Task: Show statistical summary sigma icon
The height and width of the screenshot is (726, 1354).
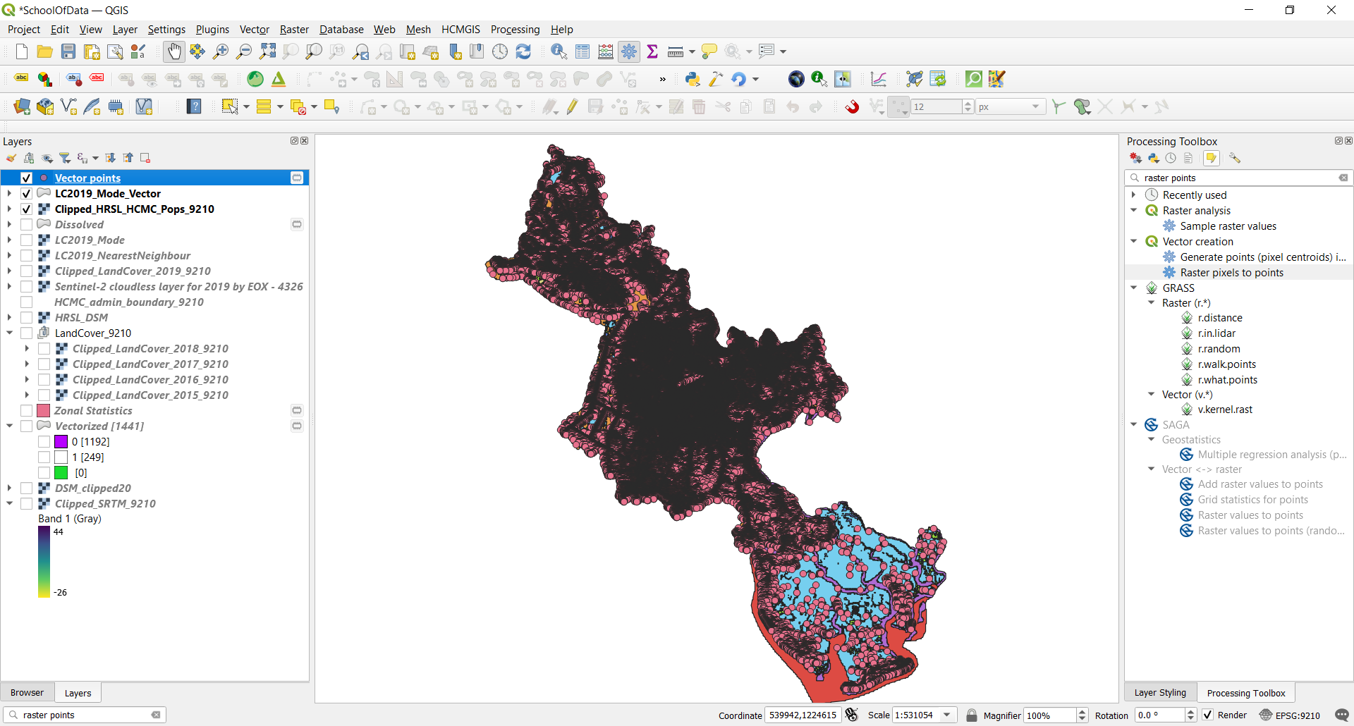Action: 652,51
